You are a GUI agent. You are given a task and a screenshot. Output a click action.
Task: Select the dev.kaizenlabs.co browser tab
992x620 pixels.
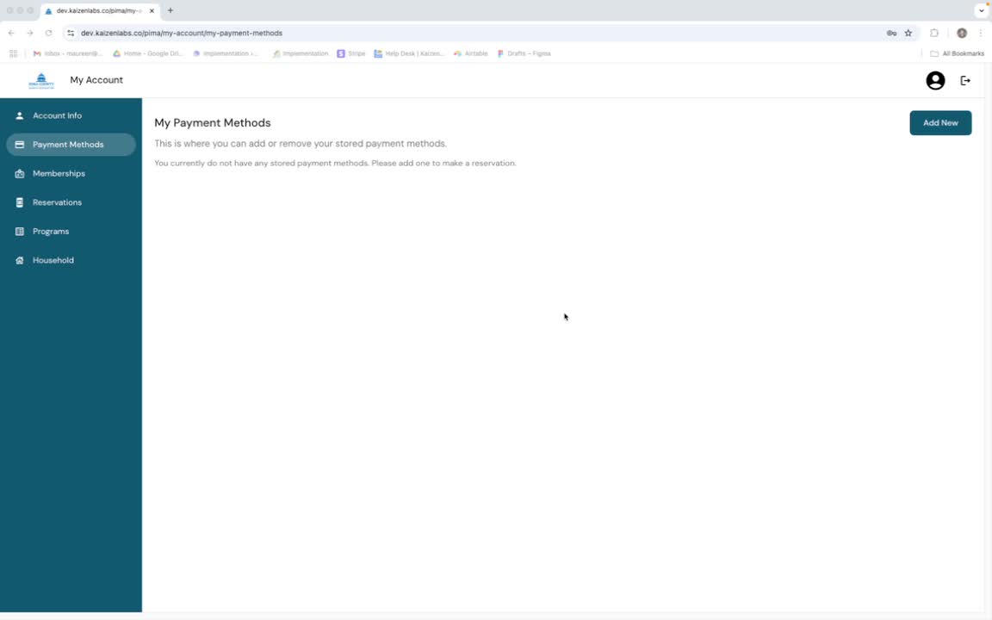point(100,10)
